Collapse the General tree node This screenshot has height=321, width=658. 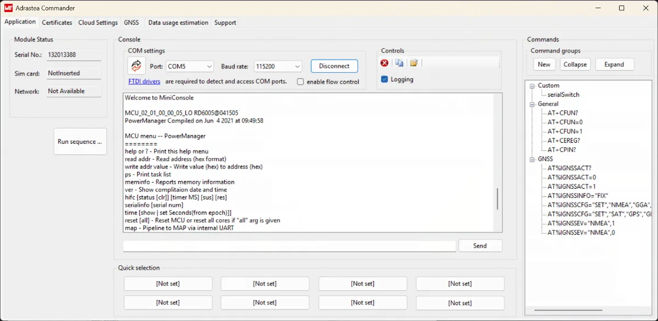pyautogui.click(x=531, y=104)
